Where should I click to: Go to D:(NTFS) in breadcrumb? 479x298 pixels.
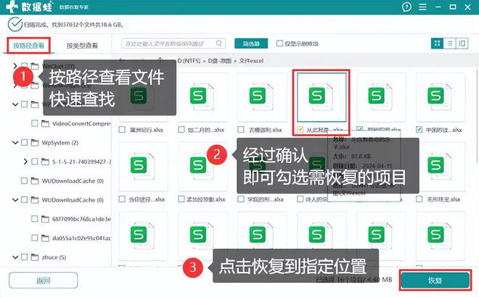click(189, 61)
